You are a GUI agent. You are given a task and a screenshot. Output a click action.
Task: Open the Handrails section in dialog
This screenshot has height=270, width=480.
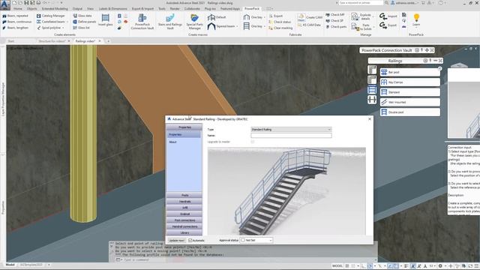click(184, 202)
